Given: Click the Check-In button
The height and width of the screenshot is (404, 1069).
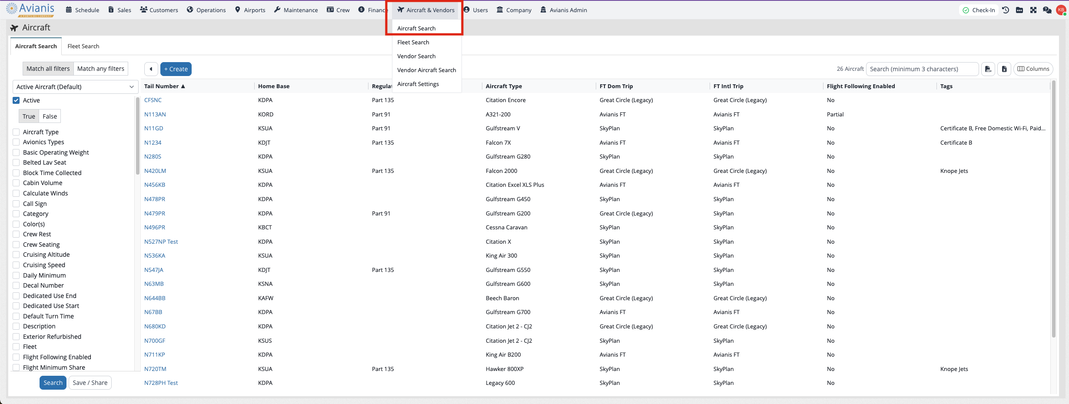Looking at the screenshot, I should coord(979,10).
